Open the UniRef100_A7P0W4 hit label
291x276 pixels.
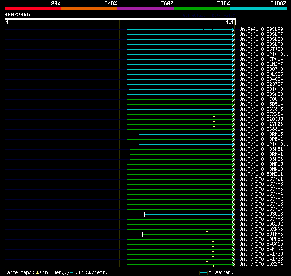click(x=261, y=59)
